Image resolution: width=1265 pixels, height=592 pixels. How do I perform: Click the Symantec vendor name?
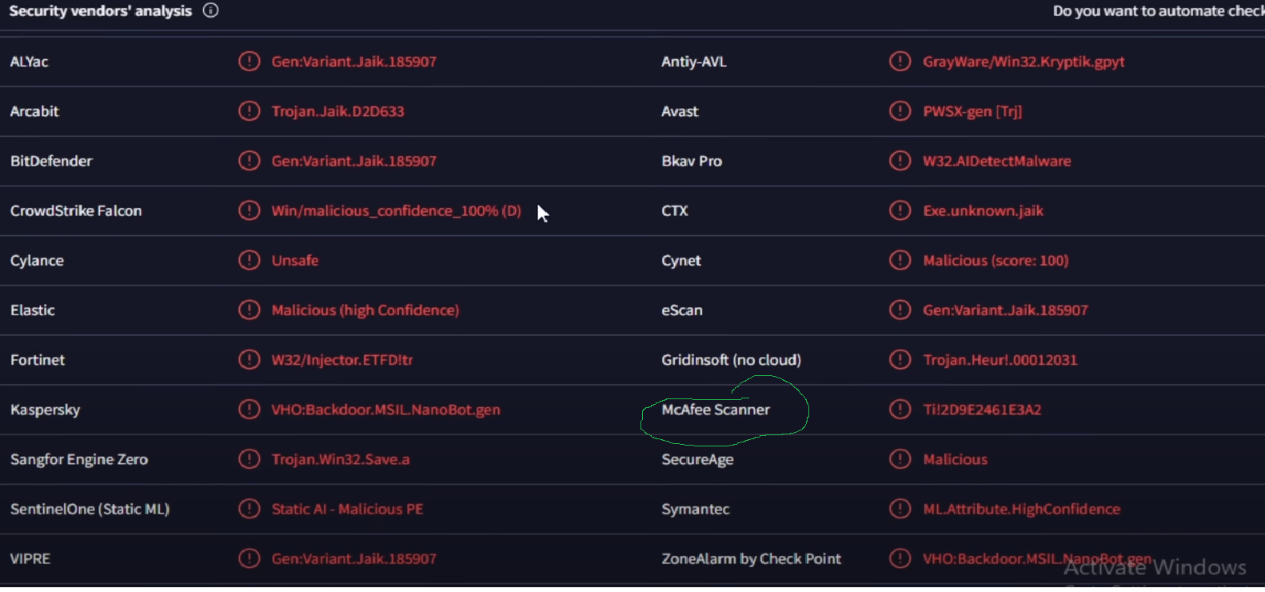[x=696, y=509]
